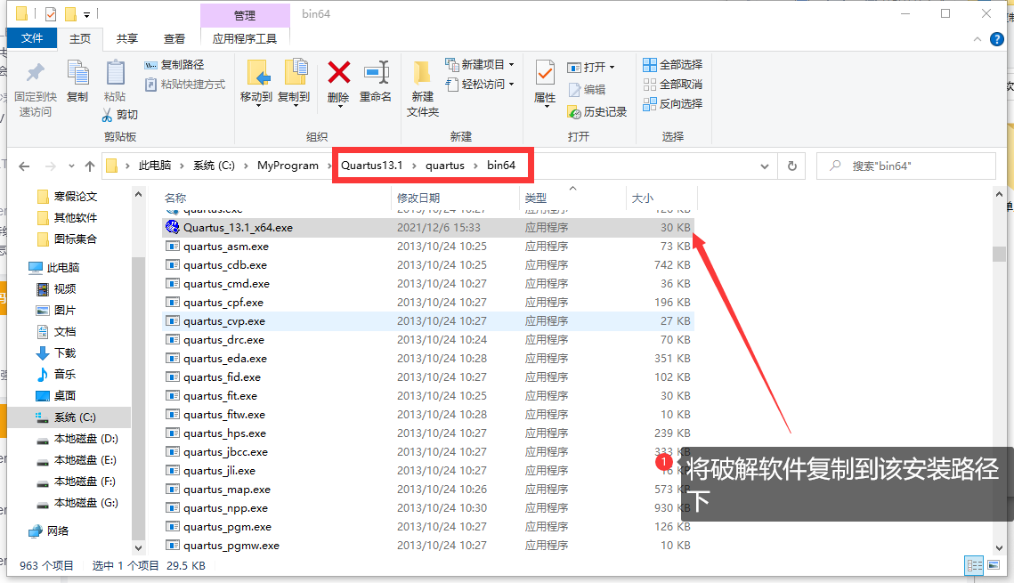Select the quartus_cvp.exe file row

pos(427,321)
